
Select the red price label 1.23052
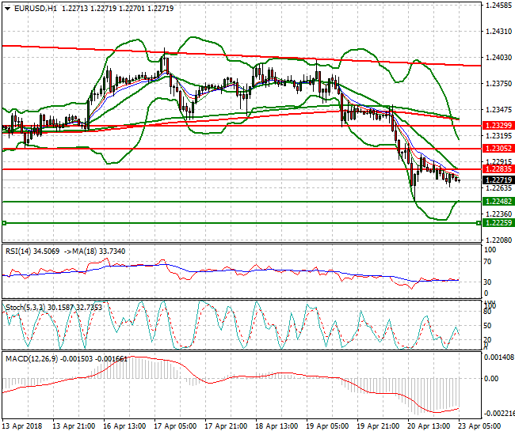[x=498, y=149]
